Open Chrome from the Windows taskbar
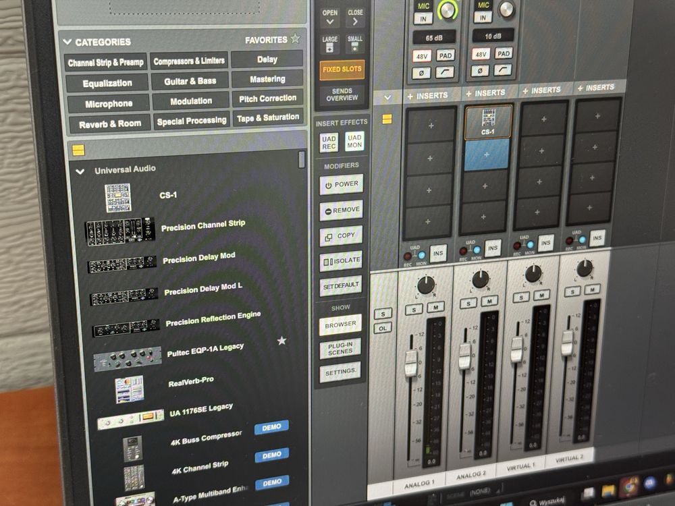 tap(629, 487)
